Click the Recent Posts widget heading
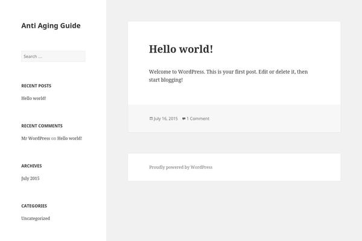Image resolution: width=362 pixels, height=241 pixels. click(36, 86)
